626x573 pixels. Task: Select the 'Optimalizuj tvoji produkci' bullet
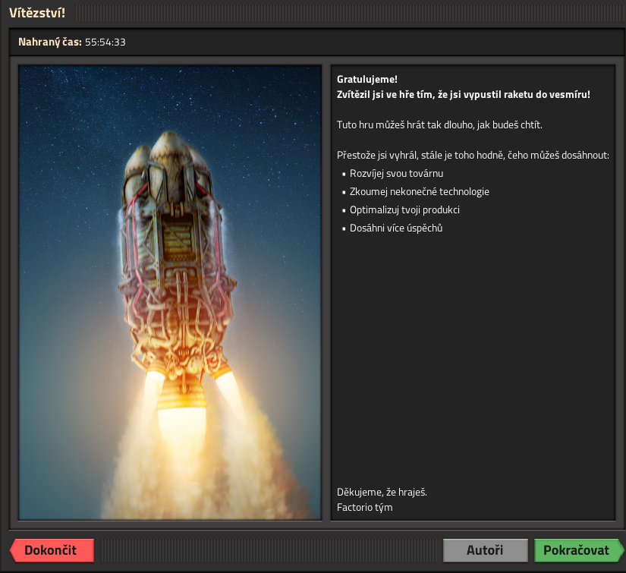(x=404, y=210)
